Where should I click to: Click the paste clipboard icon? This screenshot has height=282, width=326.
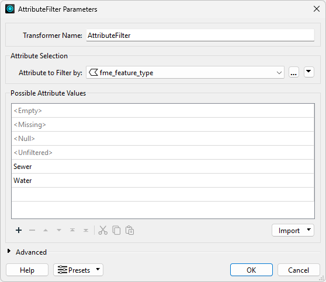(x=130, y=230)
